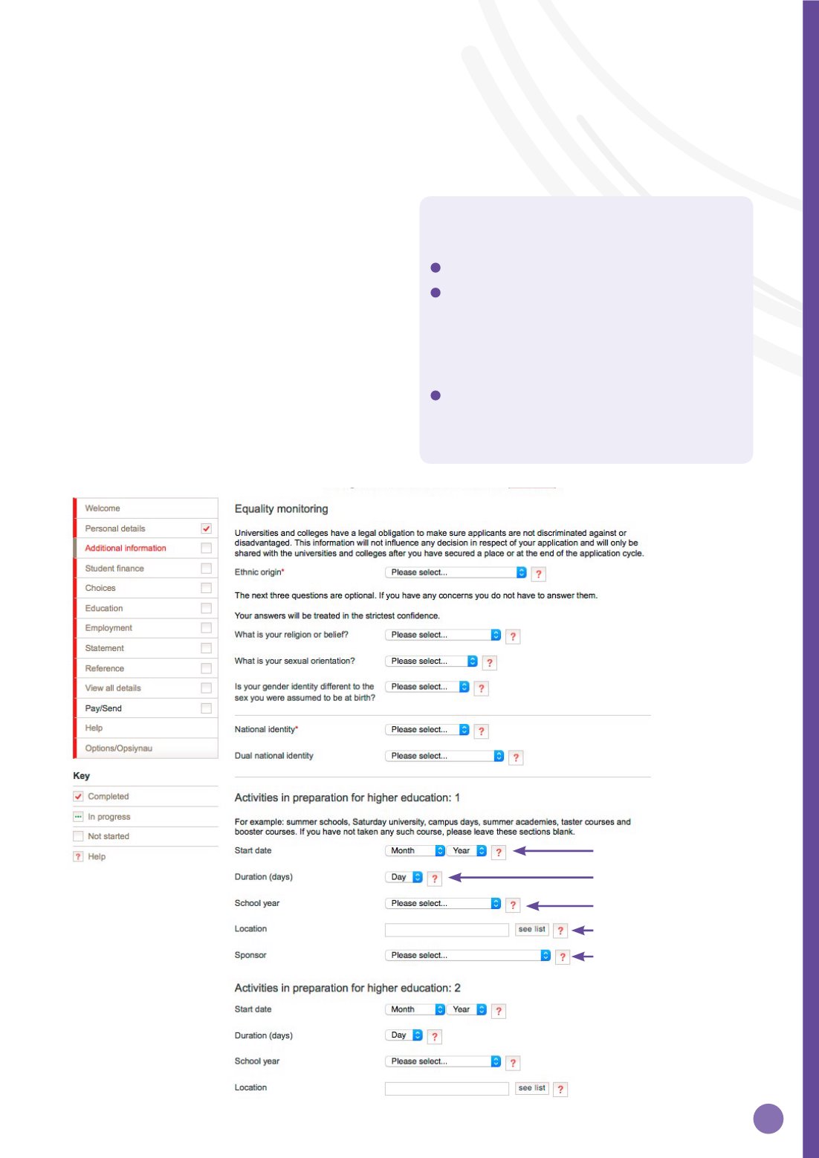Click the Completed tick icon in Key
Screen dimensions: 819x1158
(78, 796)
